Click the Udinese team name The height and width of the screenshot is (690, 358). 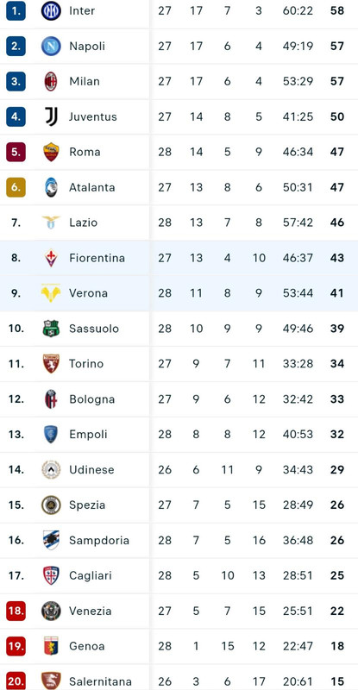91,469
